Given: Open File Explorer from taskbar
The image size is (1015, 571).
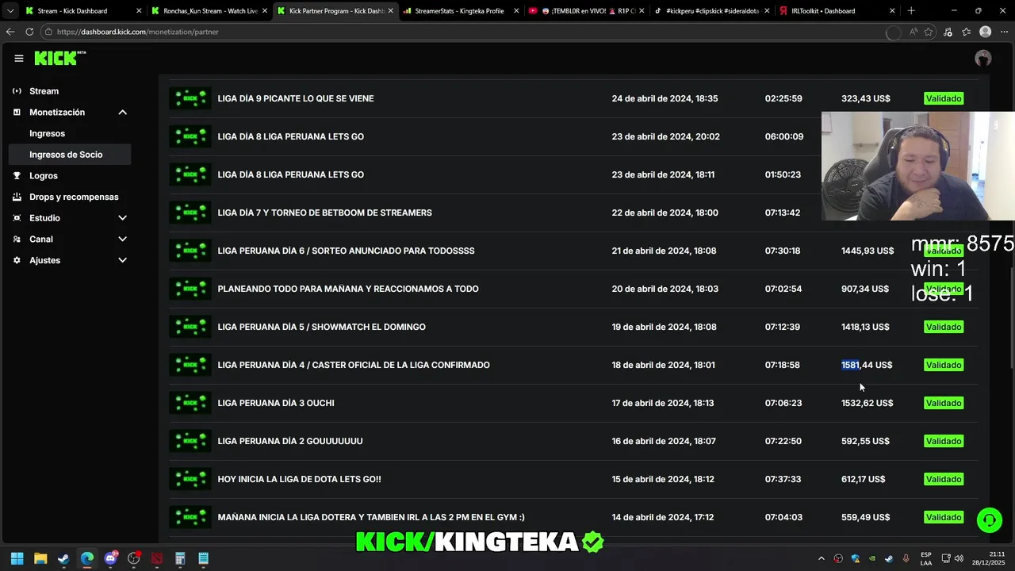Looking at the screenshot, I should 40,558.
